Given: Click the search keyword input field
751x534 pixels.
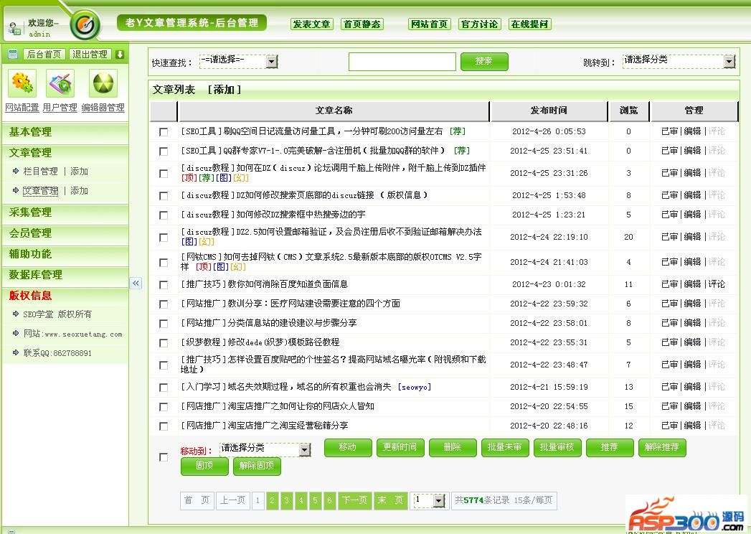Looking at the screenshot, I should coord(402,62).
